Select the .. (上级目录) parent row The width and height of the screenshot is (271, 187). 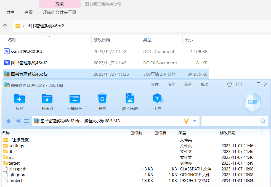19,140
